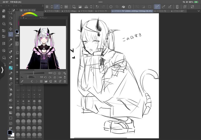Click the Clear (dotted circle) icon
The image size is (201, 140).
coord(111,7)
